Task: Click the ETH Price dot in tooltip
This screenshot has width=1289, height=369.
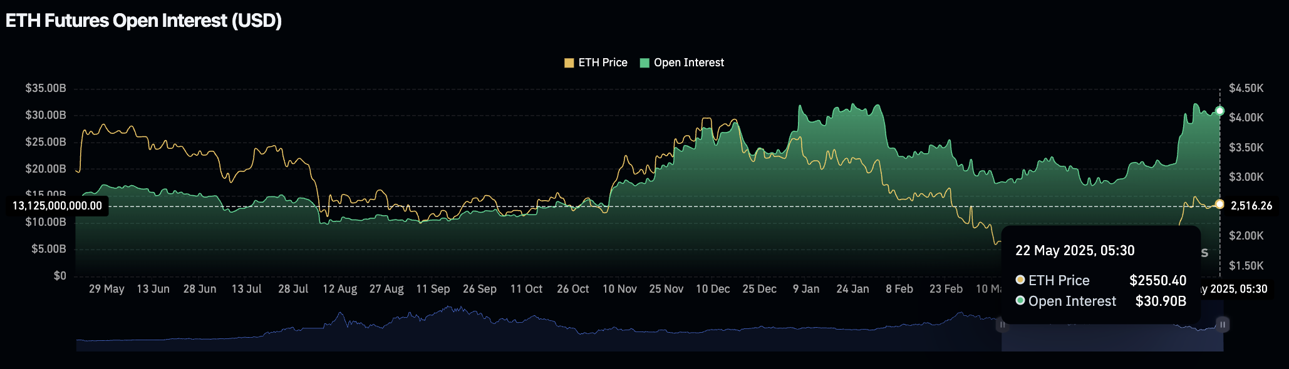Action: coord(1020,280)
